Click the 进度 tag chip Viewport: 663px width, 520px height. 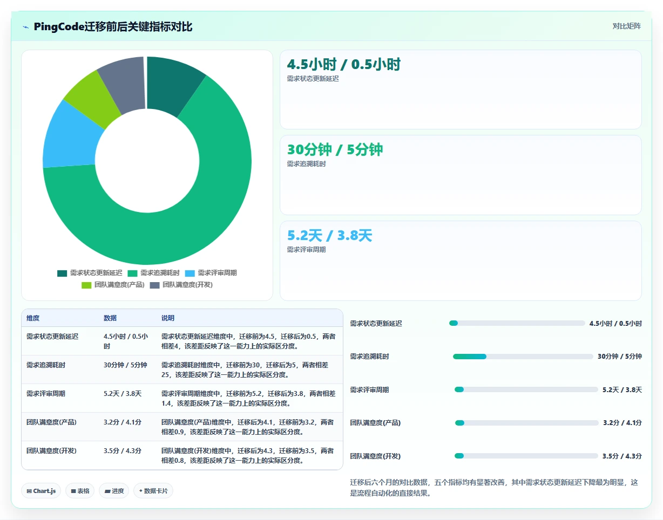(x=114, y=491)
